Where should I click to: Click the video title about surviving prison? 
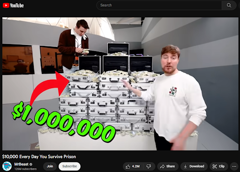(39, 157)
